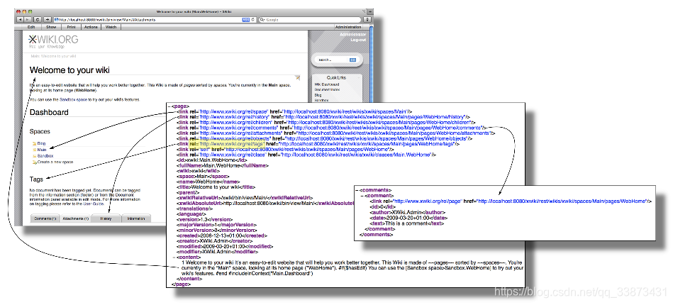Reload the page with the refresh button
The image size is (673, 305).
pos(38,19)
